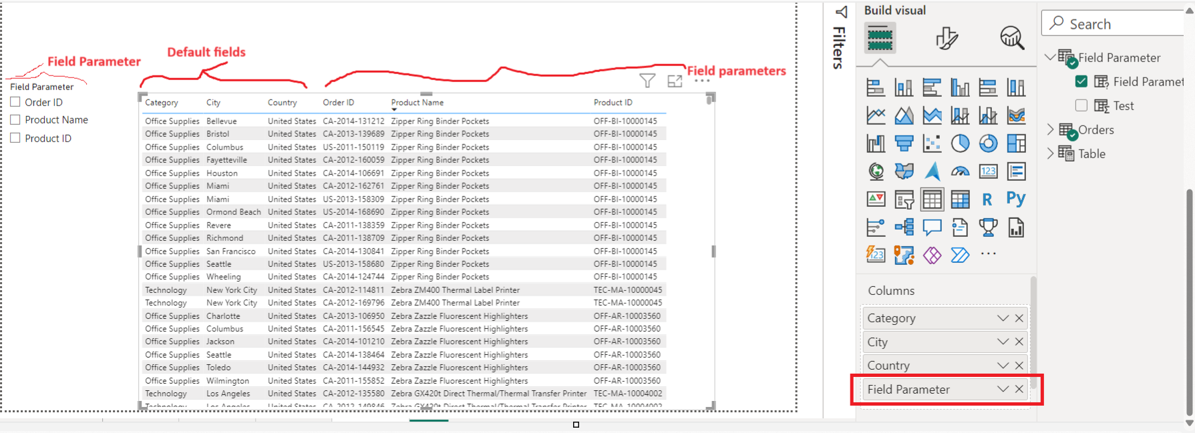Open the Category column dropdown arrow
Screen dimensions: 1195x433
(x=1003, y=318)
